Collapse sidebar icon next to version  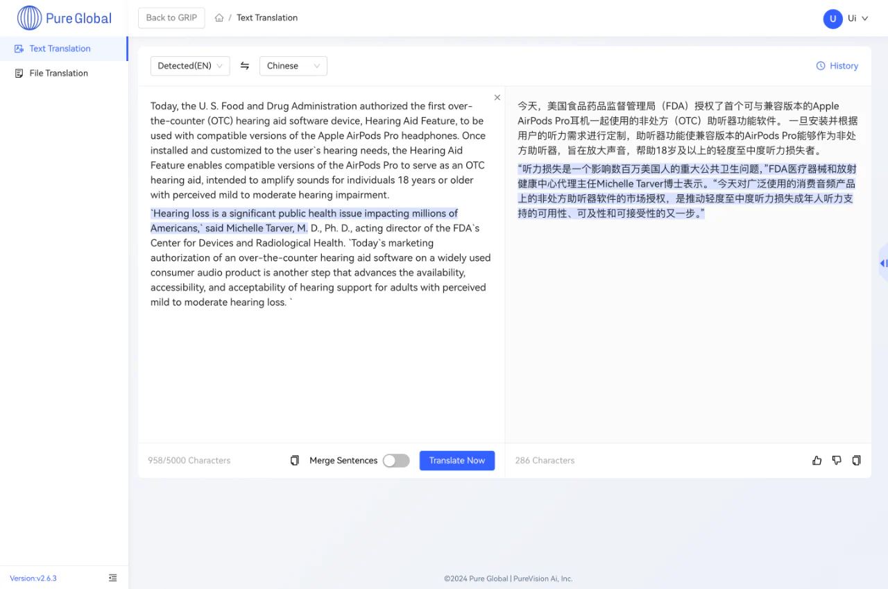pos(113,578)
